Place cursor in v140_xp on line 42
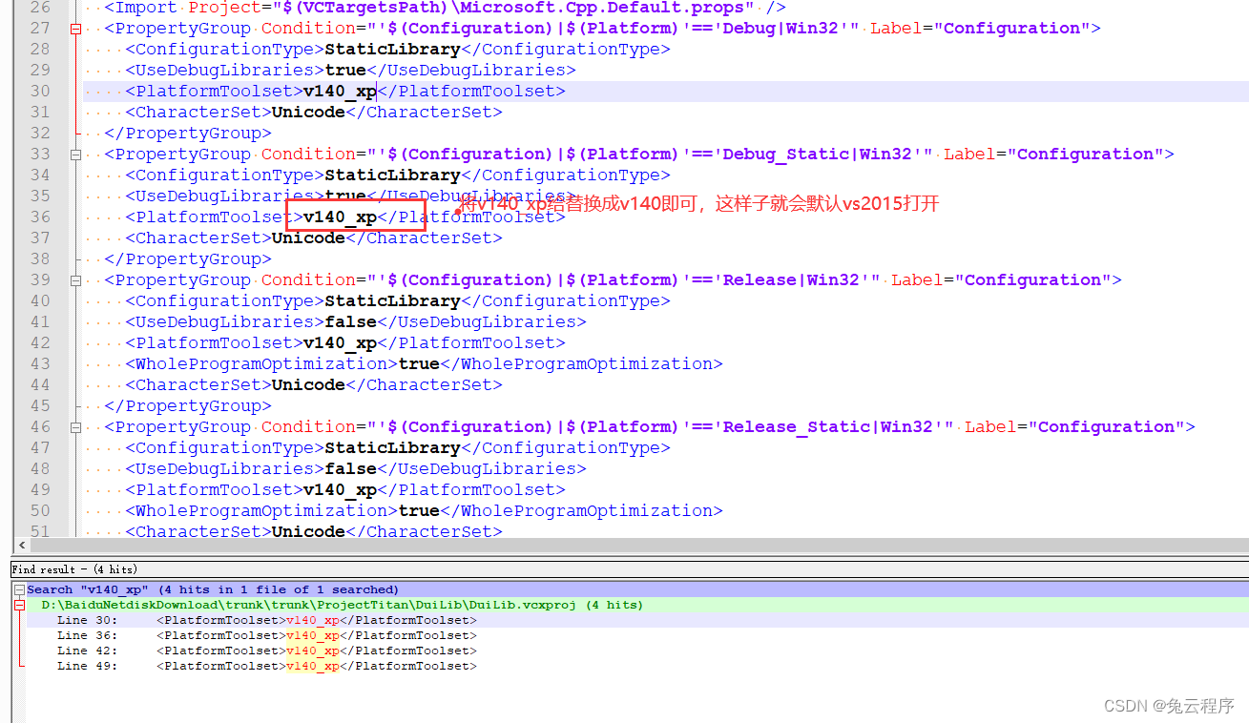Screen dimensions: 1249x723 (x=340, y=343)
